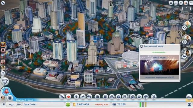Open the friends icon with orange ring at top right
193x108 pixels.
pyautogui.click(x=186, y=3)
